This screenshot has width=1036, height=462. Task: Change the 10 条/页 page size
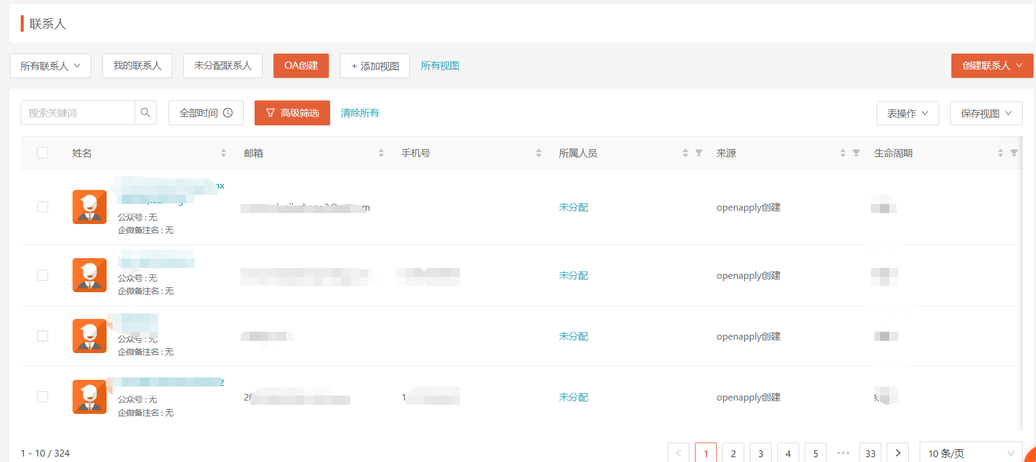point(970,453)
